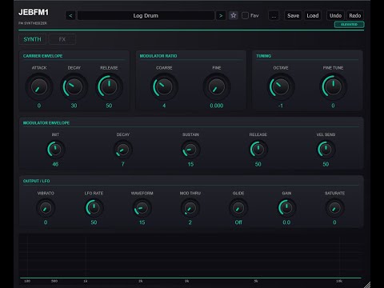The height and width of the screenshot is (288, 384).
Task: Click the Undo button
Action: [x=335, y=16]
